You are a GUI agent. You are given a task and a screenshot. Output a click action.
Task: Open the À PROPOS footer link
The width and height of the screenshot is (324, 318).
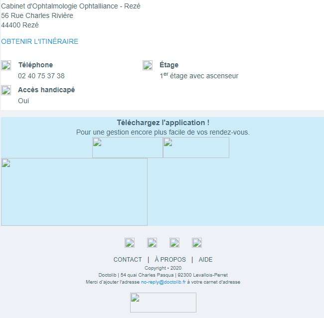(170, 260)
